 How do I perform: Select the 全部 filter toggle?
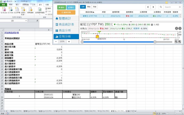click(83, 6)
